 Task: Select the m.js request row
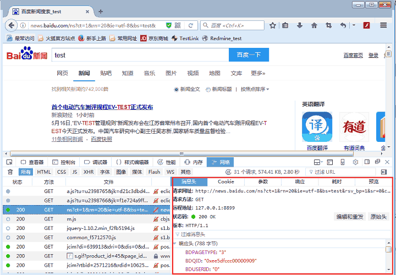click(87, 219)
